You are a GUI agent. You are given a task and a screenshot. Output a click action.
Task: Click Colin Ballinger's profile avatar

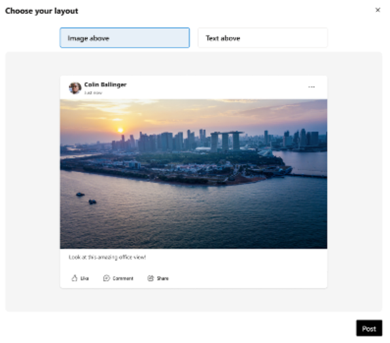(75, 88)
